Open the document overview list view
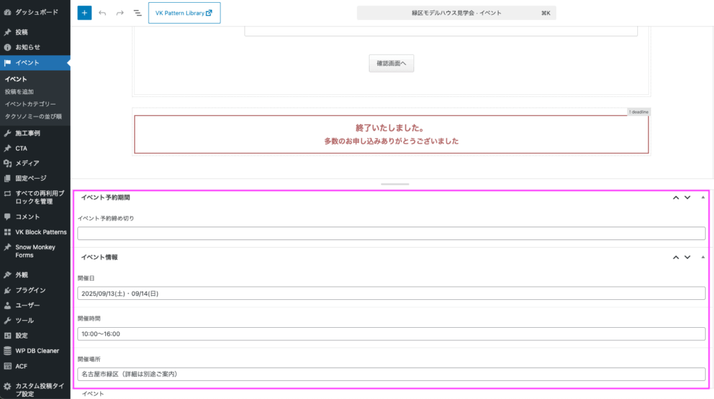This screenshot has height=399, width=714. point(137,13)
